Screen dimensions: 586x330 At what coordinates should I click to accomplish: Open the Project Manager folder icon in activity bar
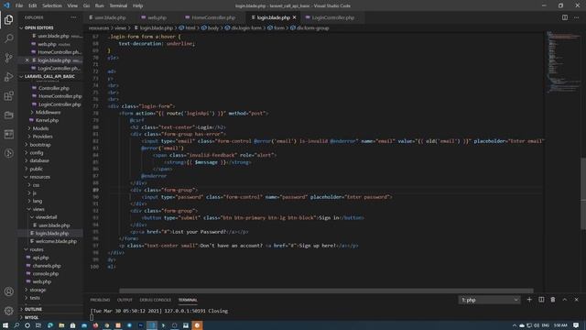coord(8,115)
